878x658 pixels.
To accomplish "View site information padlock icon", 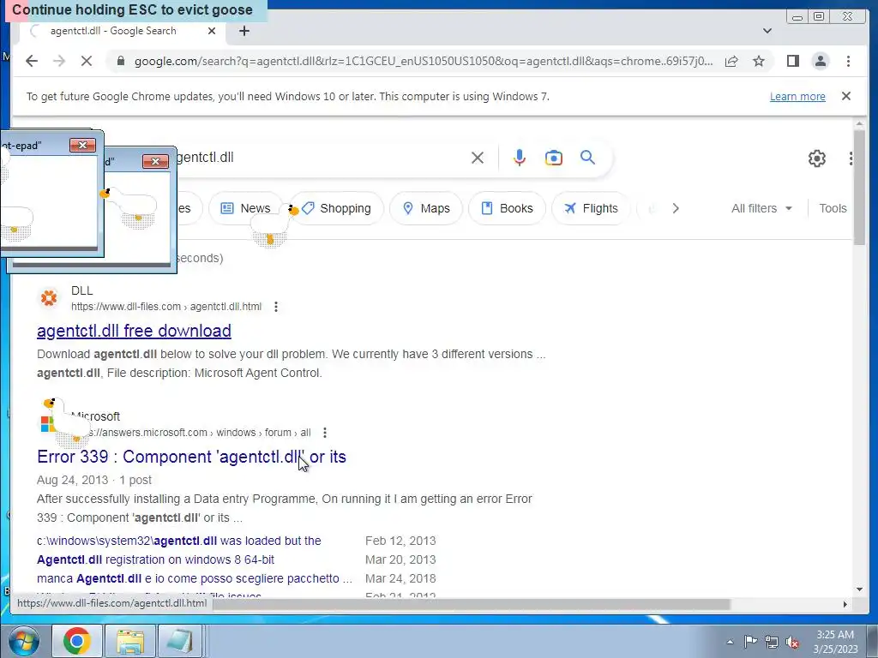I will coord(120,61).
